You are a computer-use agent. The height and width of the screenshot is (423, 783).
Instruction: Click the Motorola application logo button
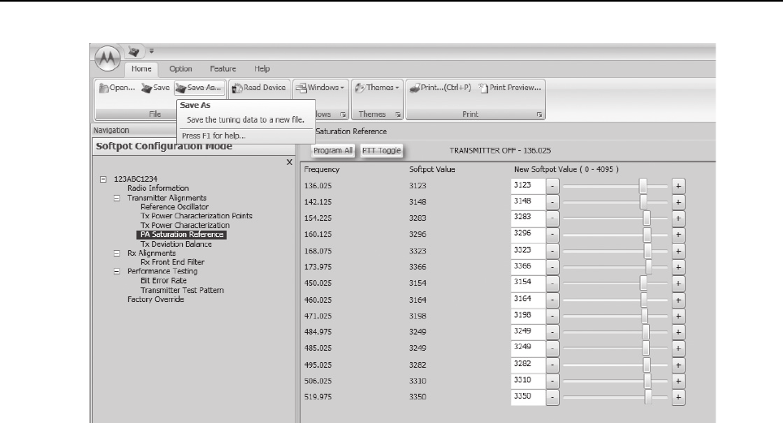(107, 59)
